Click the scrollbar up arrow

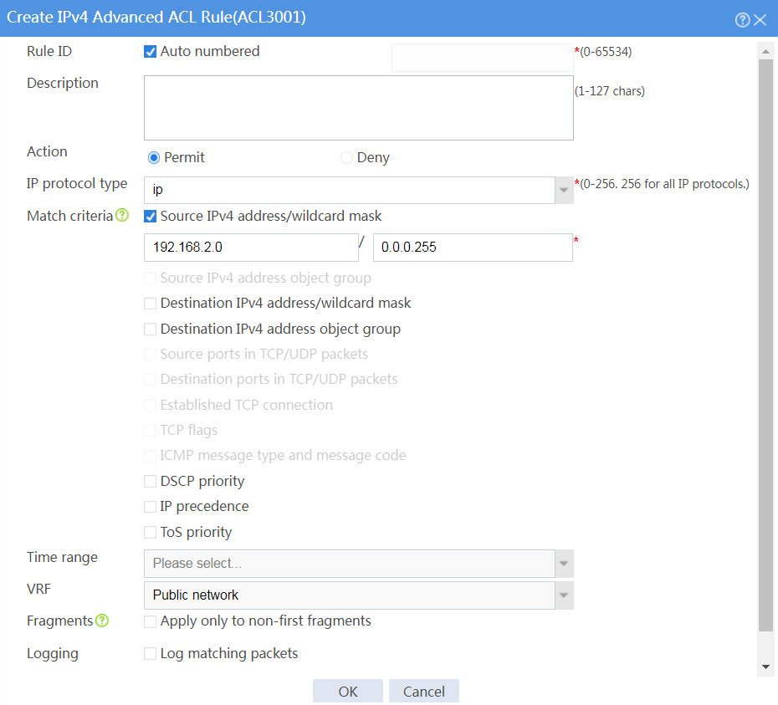coord(765,52)
